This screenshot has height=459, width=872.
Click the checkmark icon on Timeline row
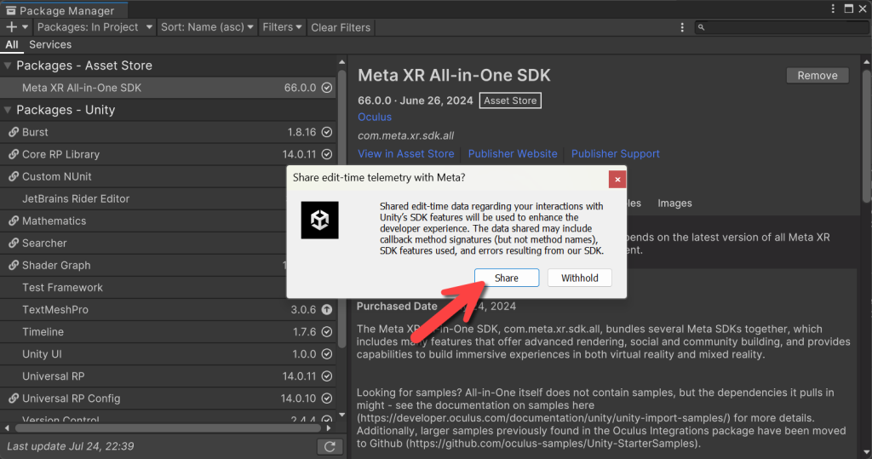tap(327, 331)
